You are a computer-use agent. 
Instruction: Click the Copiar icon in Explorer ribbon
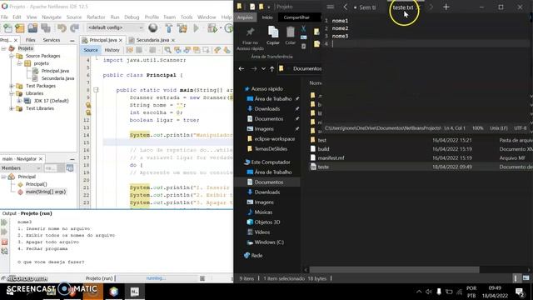coord(273,32)
